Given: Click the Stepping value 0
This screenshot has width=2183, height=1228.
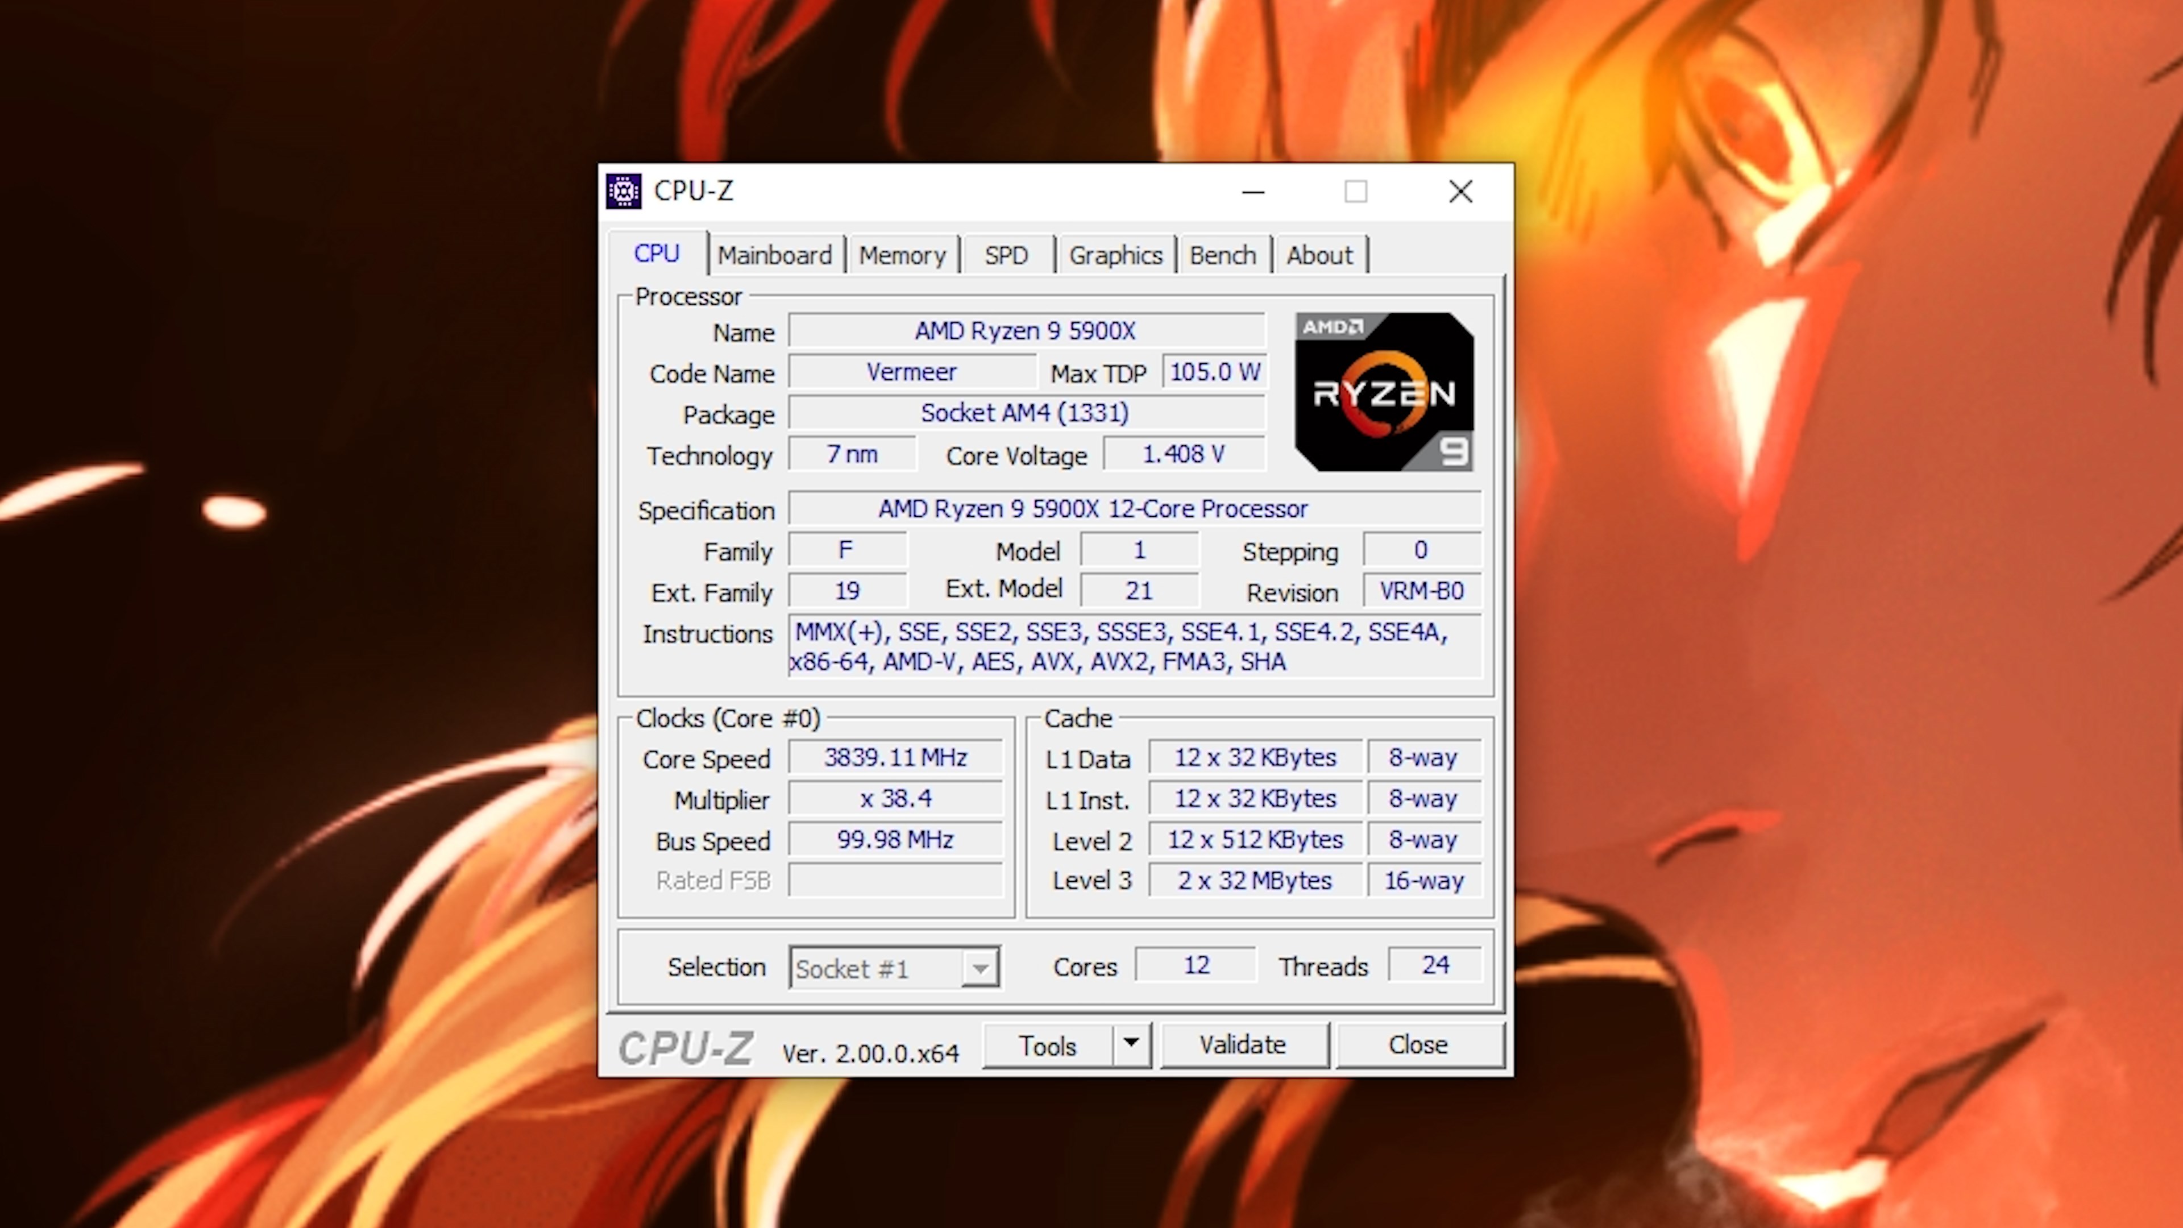Looking at the screenshot, I should (1422, 550).
